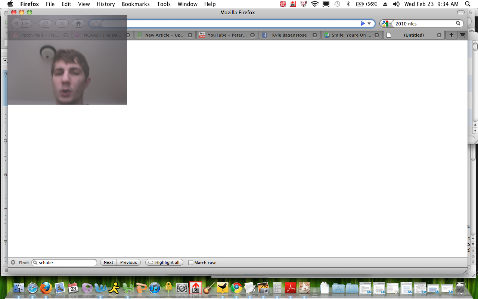The height and width of the screenshot is (299, 478).
Task: Open Google Chrome from the dock
Action: click(236, 288)
